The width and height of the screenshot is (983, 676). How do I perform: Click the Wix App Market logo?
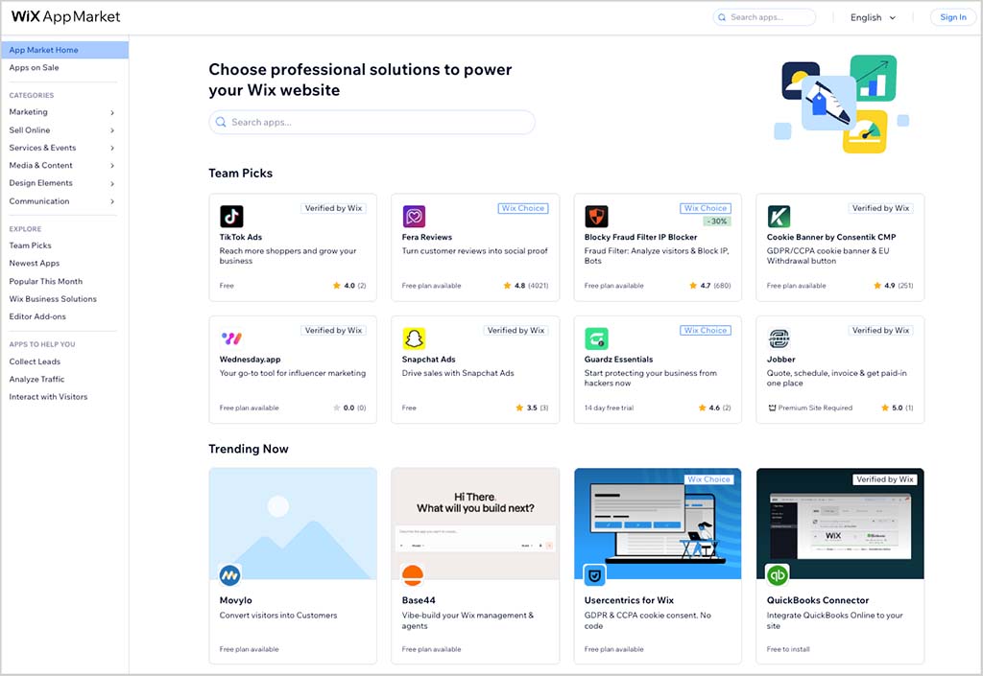click(x=66, y=17)
